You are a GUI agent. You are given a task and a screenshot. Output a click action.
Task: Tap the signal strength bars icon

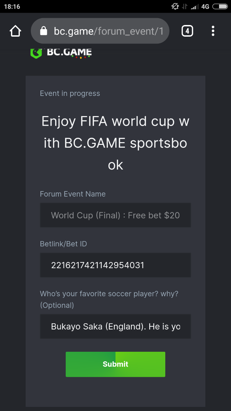[195, 7]
